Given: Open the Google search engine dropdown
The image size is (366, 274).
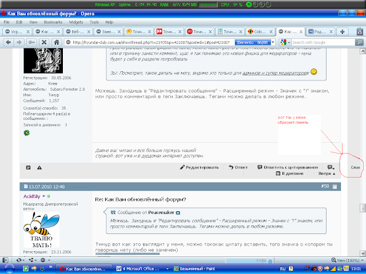Looking at the screenshot, I should [289, 42].
